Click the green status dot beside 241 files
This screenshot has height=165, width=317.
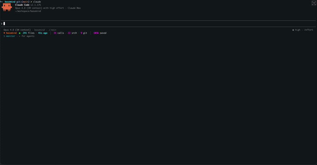[20, 33]
